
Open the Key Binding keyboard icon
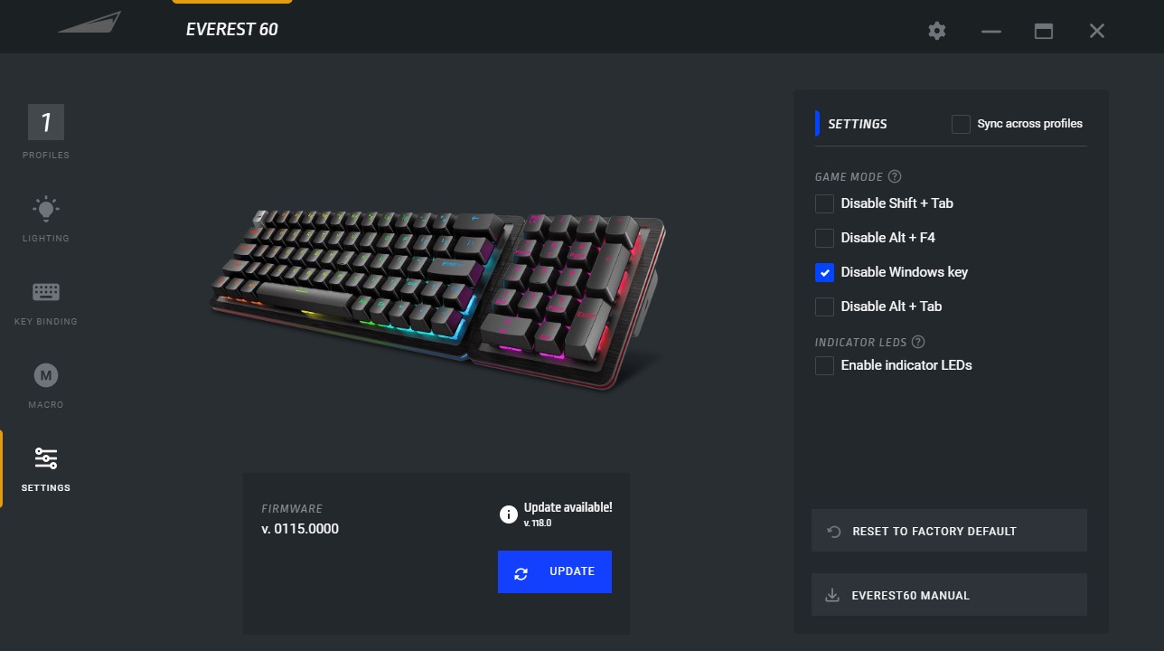tap(45, 292)
